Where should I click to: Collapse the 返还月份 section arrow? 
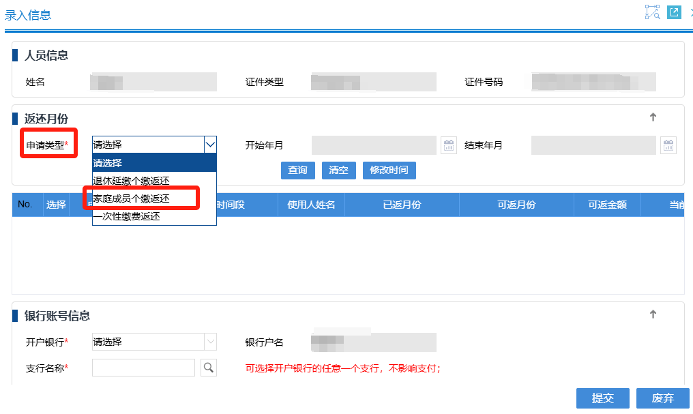[653, 117]
